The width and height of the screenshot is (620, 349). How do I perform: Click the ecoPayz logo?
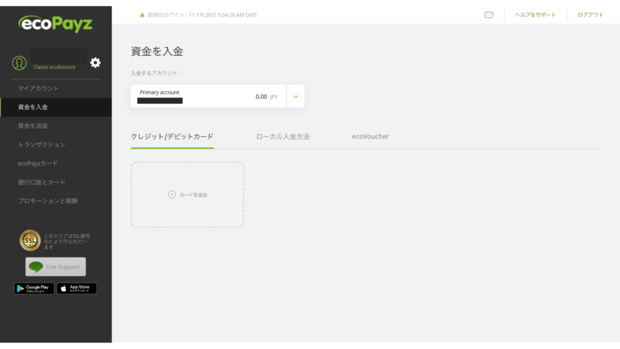coord(55,24)
